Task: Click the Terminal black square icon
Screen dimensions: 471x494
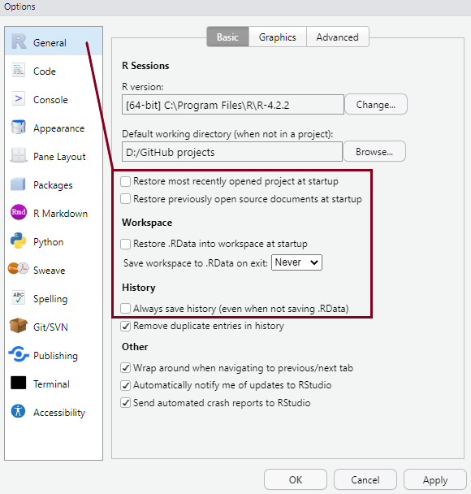Action: (x=18, y=383)
